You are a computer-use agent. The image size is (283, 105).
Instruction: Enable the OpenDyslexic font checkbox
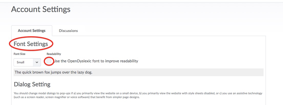(49, 61)
